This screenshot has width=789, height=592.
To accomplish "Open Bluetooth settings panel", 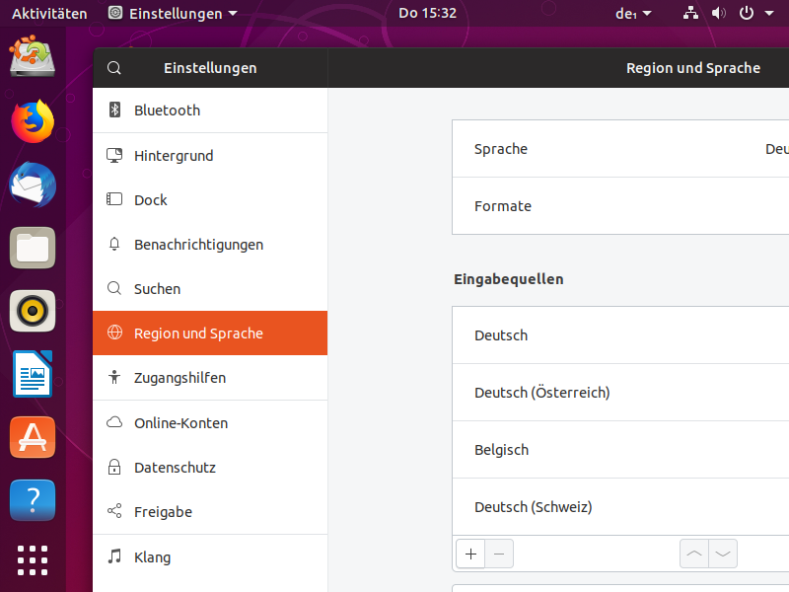I will [x=167, y=111].
